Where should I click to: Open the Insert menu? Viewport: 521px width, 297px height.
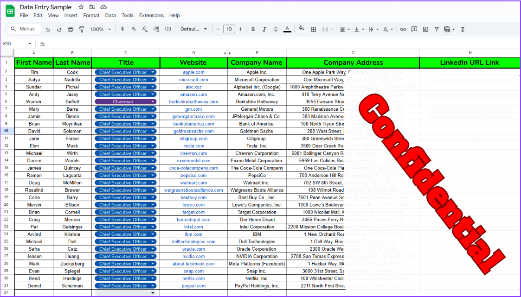click(x=71, y=15)
